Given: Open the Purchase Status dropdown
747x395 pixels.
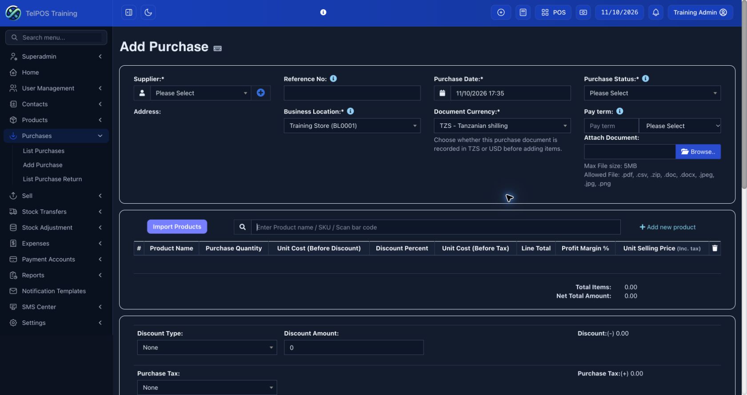Looking at the screenshot, I should (x=652, y=93).
